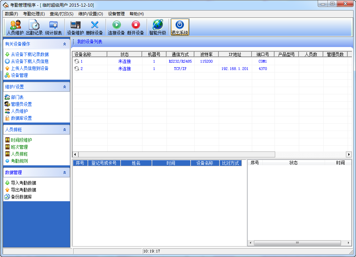Viewport: 356px width, 257px height.
Task: Click the green 连接设备 icon
Action: tap(116, 27)
